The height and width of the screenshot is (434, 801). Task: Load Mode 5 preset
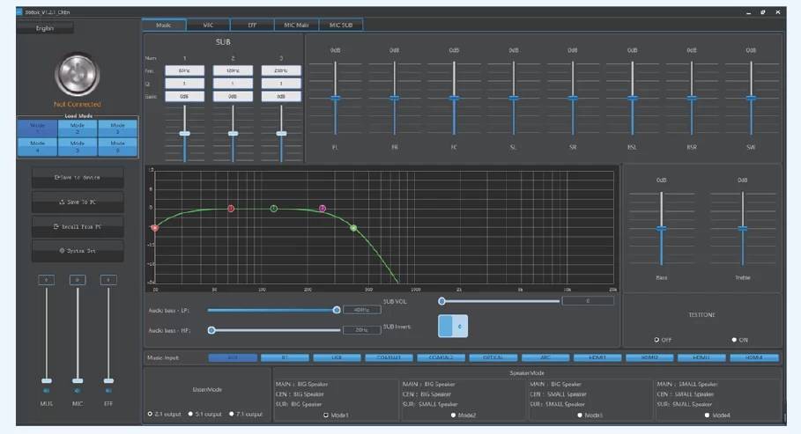pyautogui.click(x=78, y=146)
